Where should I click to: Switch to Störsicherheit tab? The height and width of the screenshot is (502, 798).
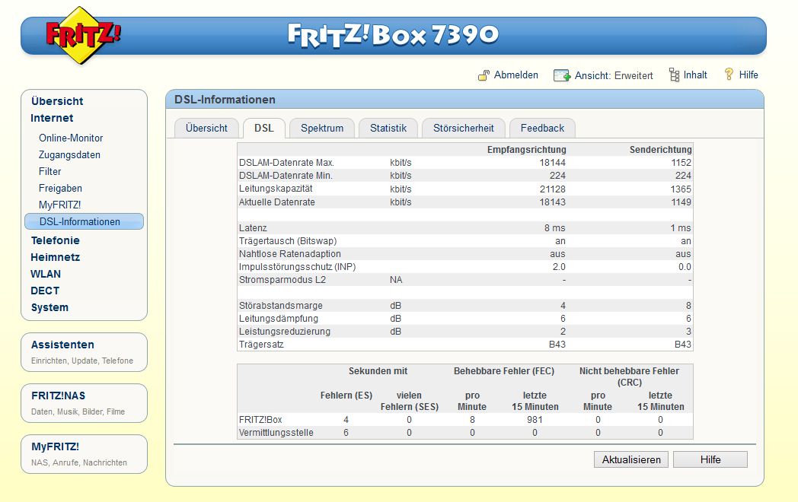[x=464, y=129]
